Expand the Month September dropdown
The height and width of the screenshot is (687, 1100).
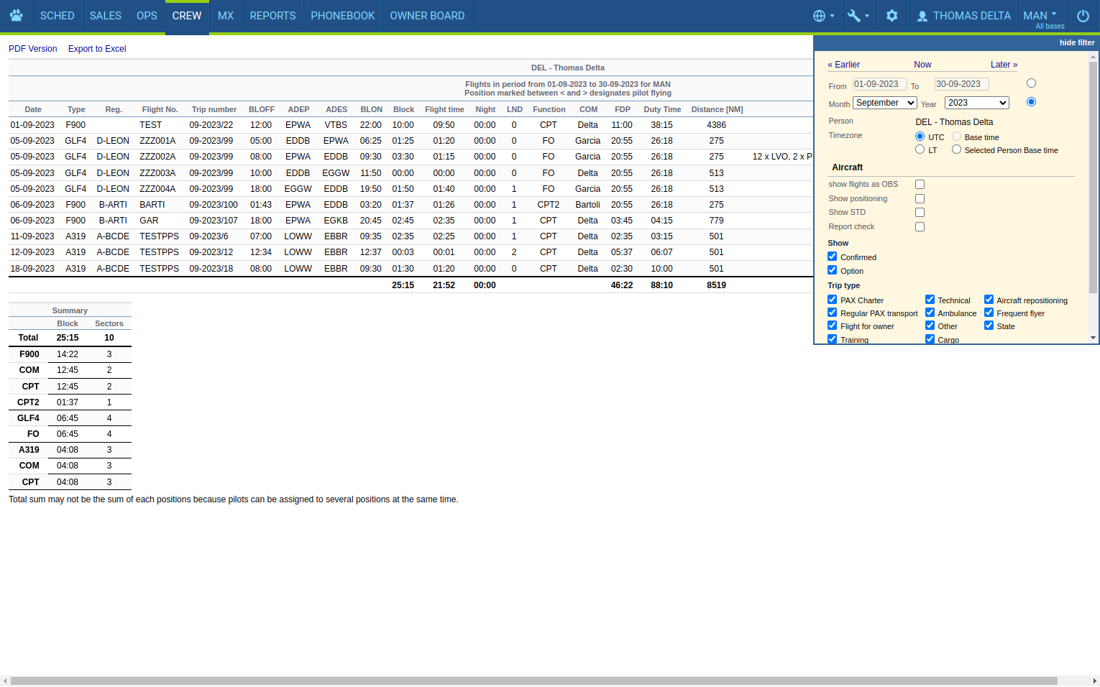coord(884,103)
